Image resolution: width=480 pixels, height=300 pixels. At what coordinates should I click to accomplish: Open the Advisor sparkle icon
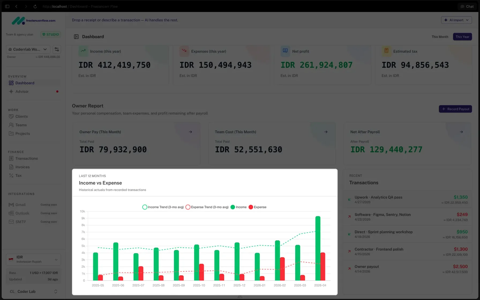[x=11, y=92]
